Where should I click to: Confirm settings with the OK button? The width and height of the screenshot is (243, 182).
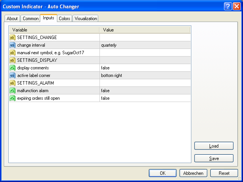point(163,173)
